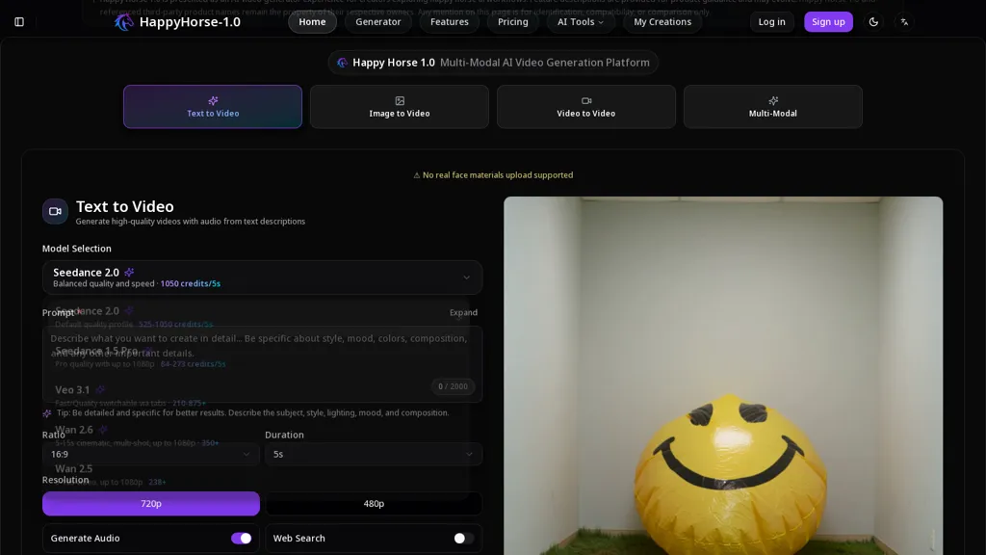Click the Sign up button
This screenshot has width=986, height=555.
pos(828,22)
